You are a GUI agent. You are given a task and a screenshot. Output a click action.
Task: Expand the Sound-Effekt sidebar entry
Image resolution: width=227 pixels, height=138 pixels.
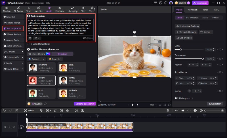pos(22,69)
